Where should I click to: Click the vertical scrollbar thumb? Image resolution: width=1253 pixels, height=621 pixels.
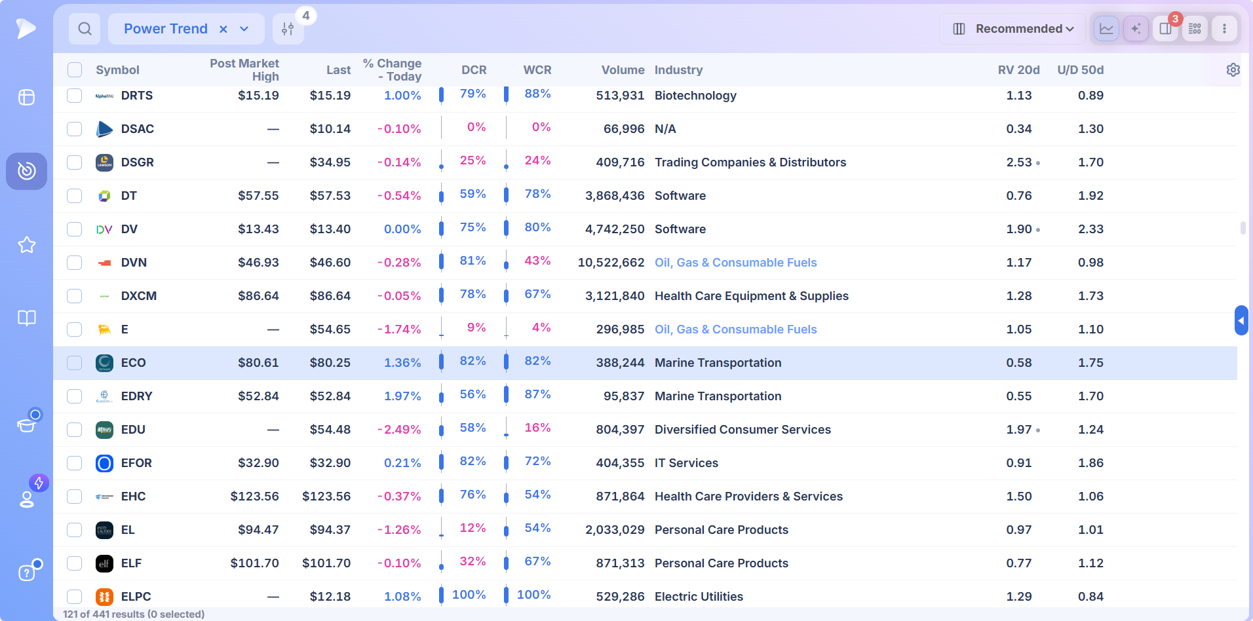click(1243, 228)
